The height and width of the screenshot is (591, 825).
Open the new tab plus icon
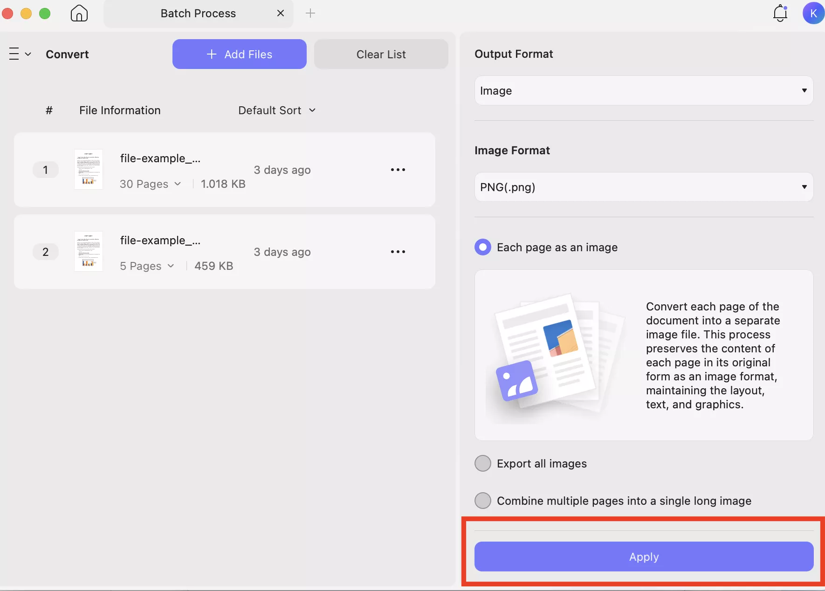pos(310,14)
